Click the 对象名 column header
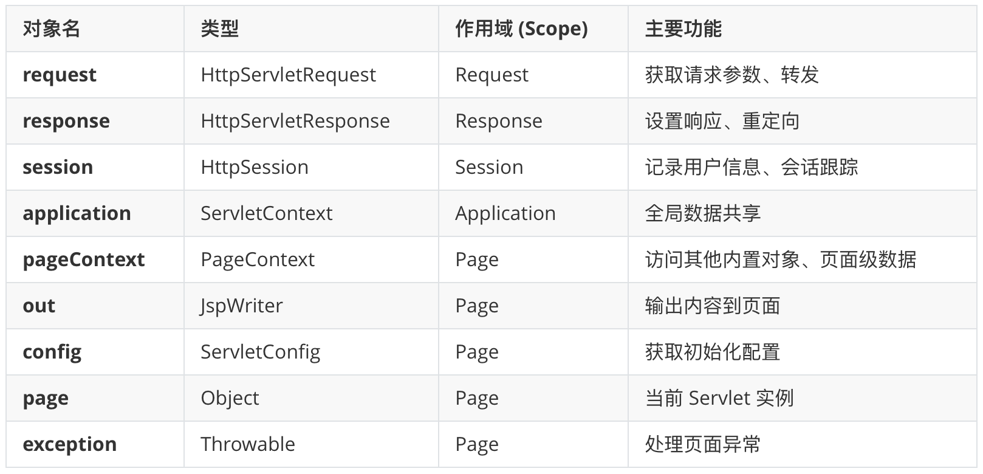This screenshot has width=983, height=474. (52, 29)
